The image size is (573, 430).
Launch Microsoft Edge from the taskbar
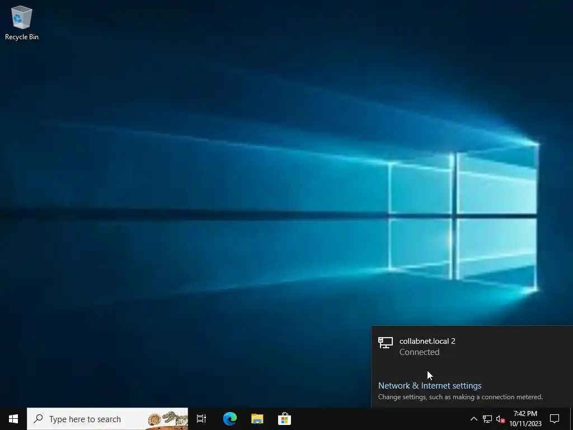click(230, 419)
